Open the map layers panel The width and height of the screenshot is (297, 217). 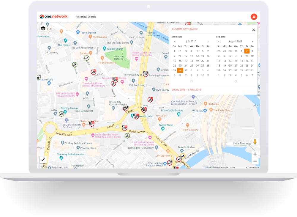pyautogui.click(x=43, y=28)
